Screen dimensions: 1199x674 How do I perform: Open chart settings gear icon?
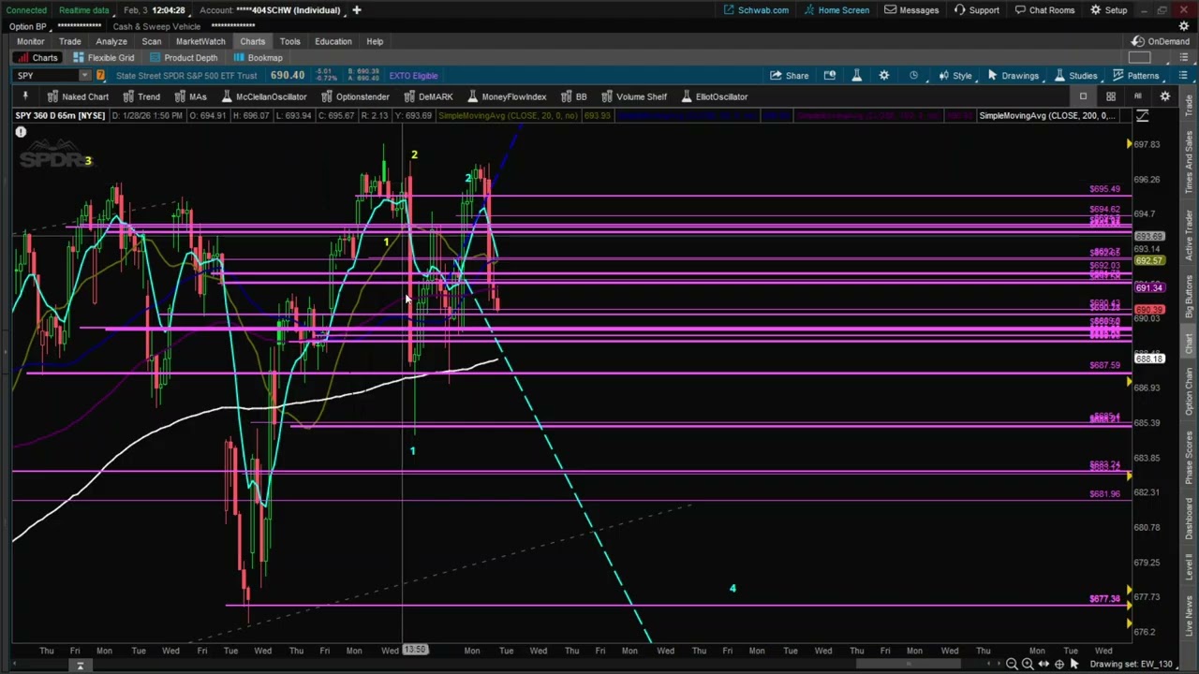click(883, 76)
